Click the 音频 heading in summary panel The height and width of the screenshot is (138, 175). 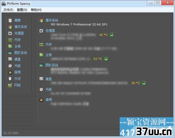tap(49, 100)
